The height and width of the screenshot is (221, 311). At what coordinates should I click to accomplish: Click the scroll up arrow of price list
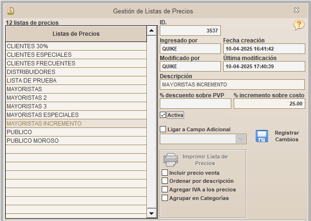coord(152,31)
